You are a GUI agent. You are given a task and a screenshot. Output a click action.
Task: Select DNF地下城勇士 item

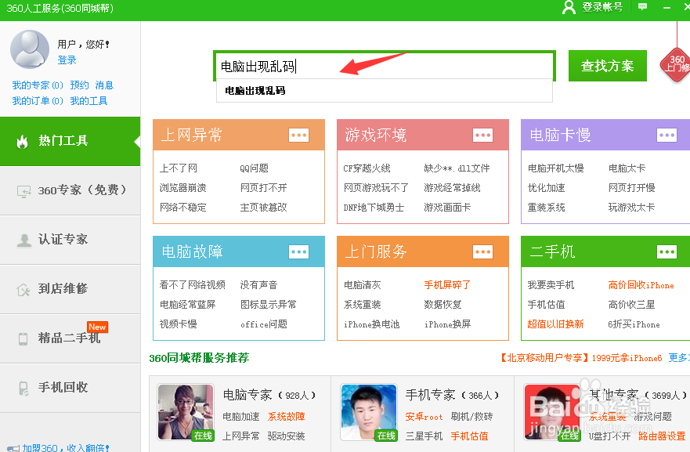[374, 208]
